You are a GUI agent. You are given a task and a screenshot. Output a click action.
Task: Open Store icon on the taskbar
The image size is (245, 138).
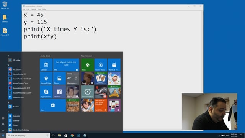point(66,135)
